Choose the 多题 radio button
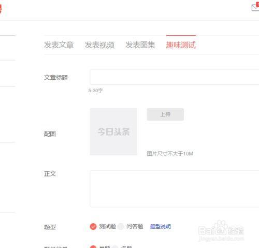 pyautogui.click(x=115, y=247)
